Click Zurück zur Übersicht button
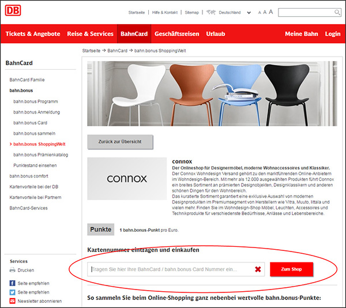 [120, 142]
